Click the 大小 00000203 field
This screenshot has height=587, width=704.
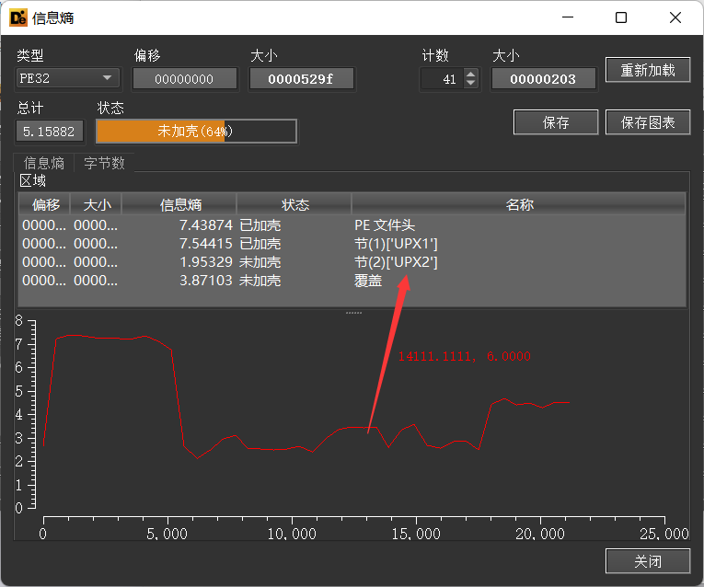[543, 79]
